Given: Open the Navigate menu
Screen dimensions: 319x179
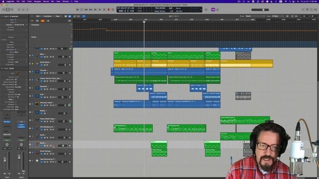Looking at the screenshot, I should pyautogui.click(x=37, y=1).
